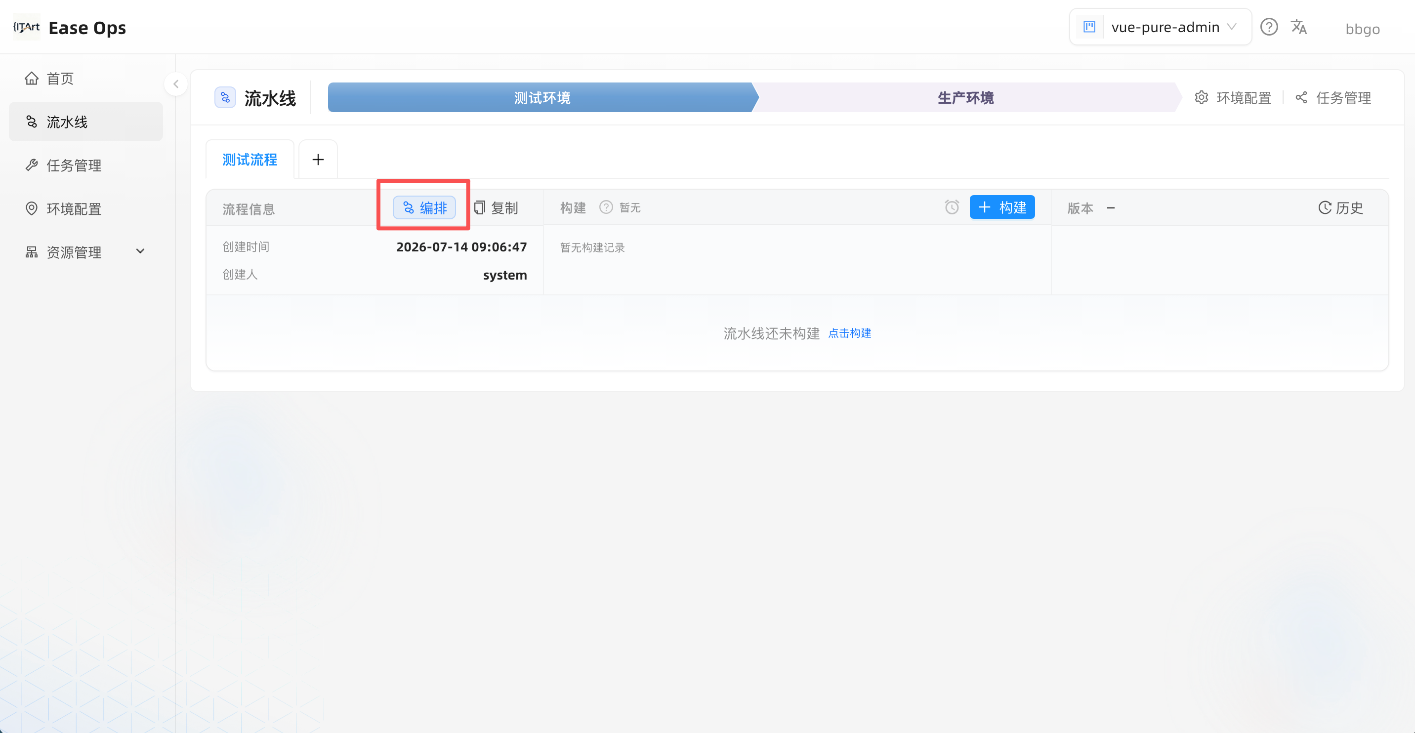Collapse the sidebar with arrow toggle
This screenshot has height=733, width=1415.
(x=176, y=84)
